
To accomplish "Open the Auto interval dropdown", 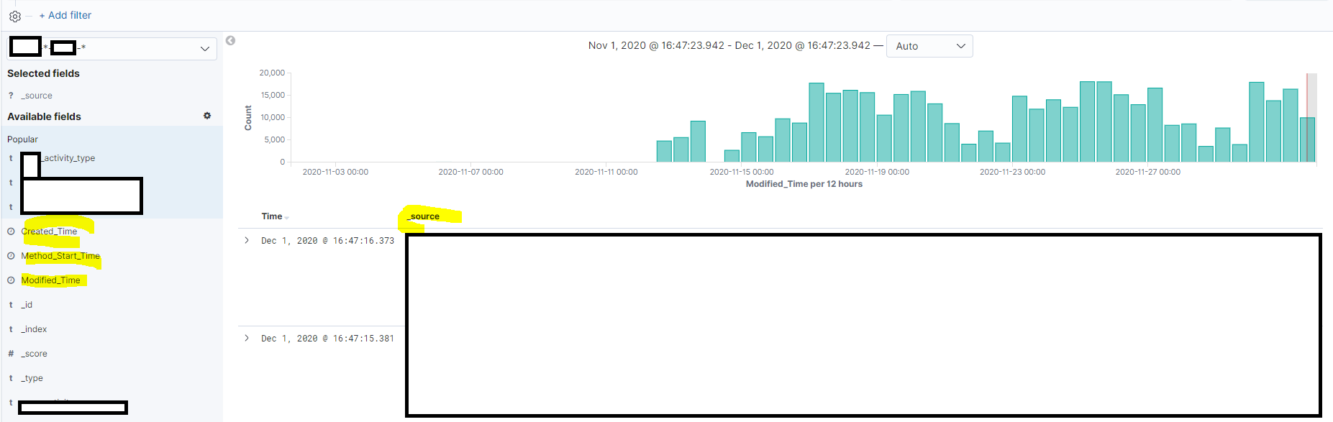I will coord(929,46).
